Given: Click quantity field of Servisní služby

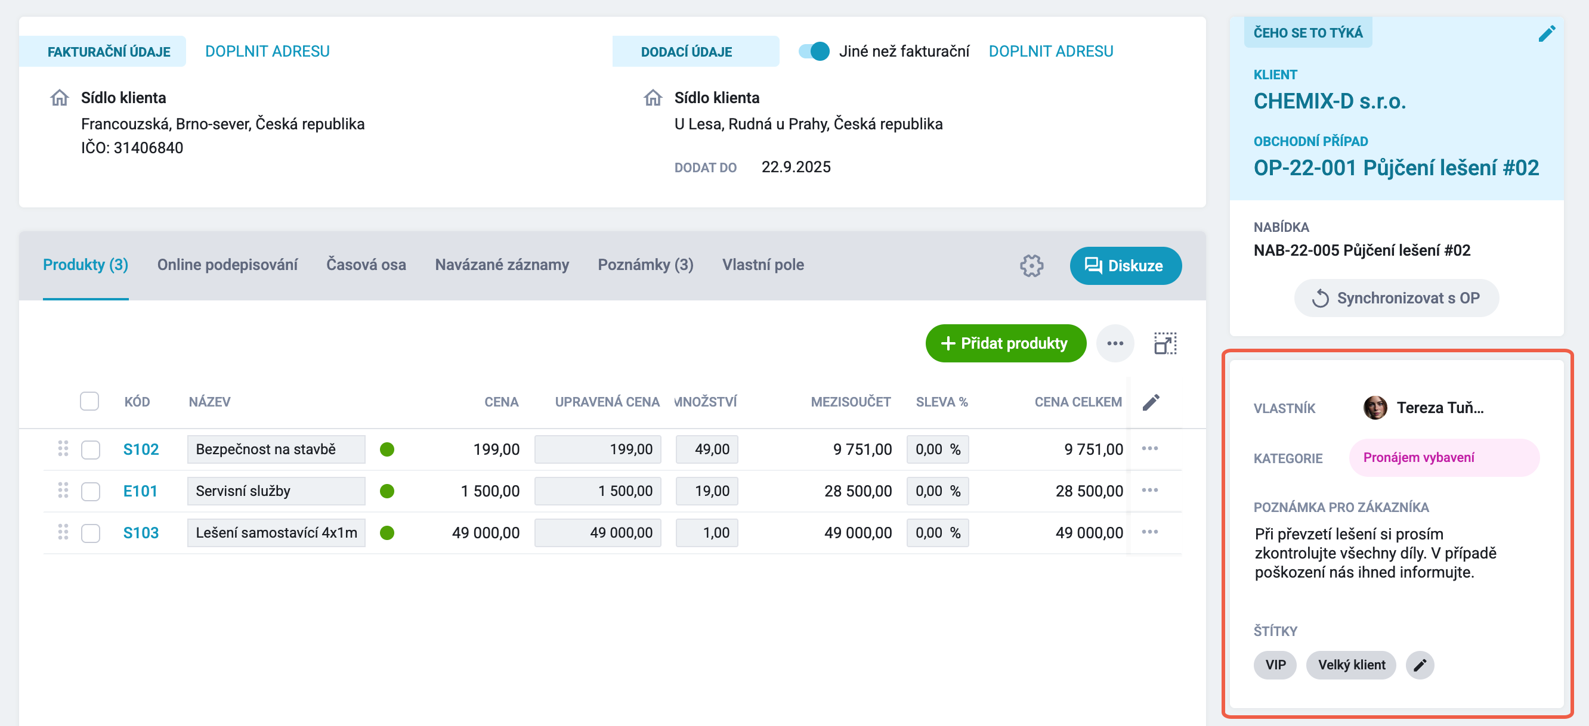Looking at the screenshot, I should [x=706, y=491].
